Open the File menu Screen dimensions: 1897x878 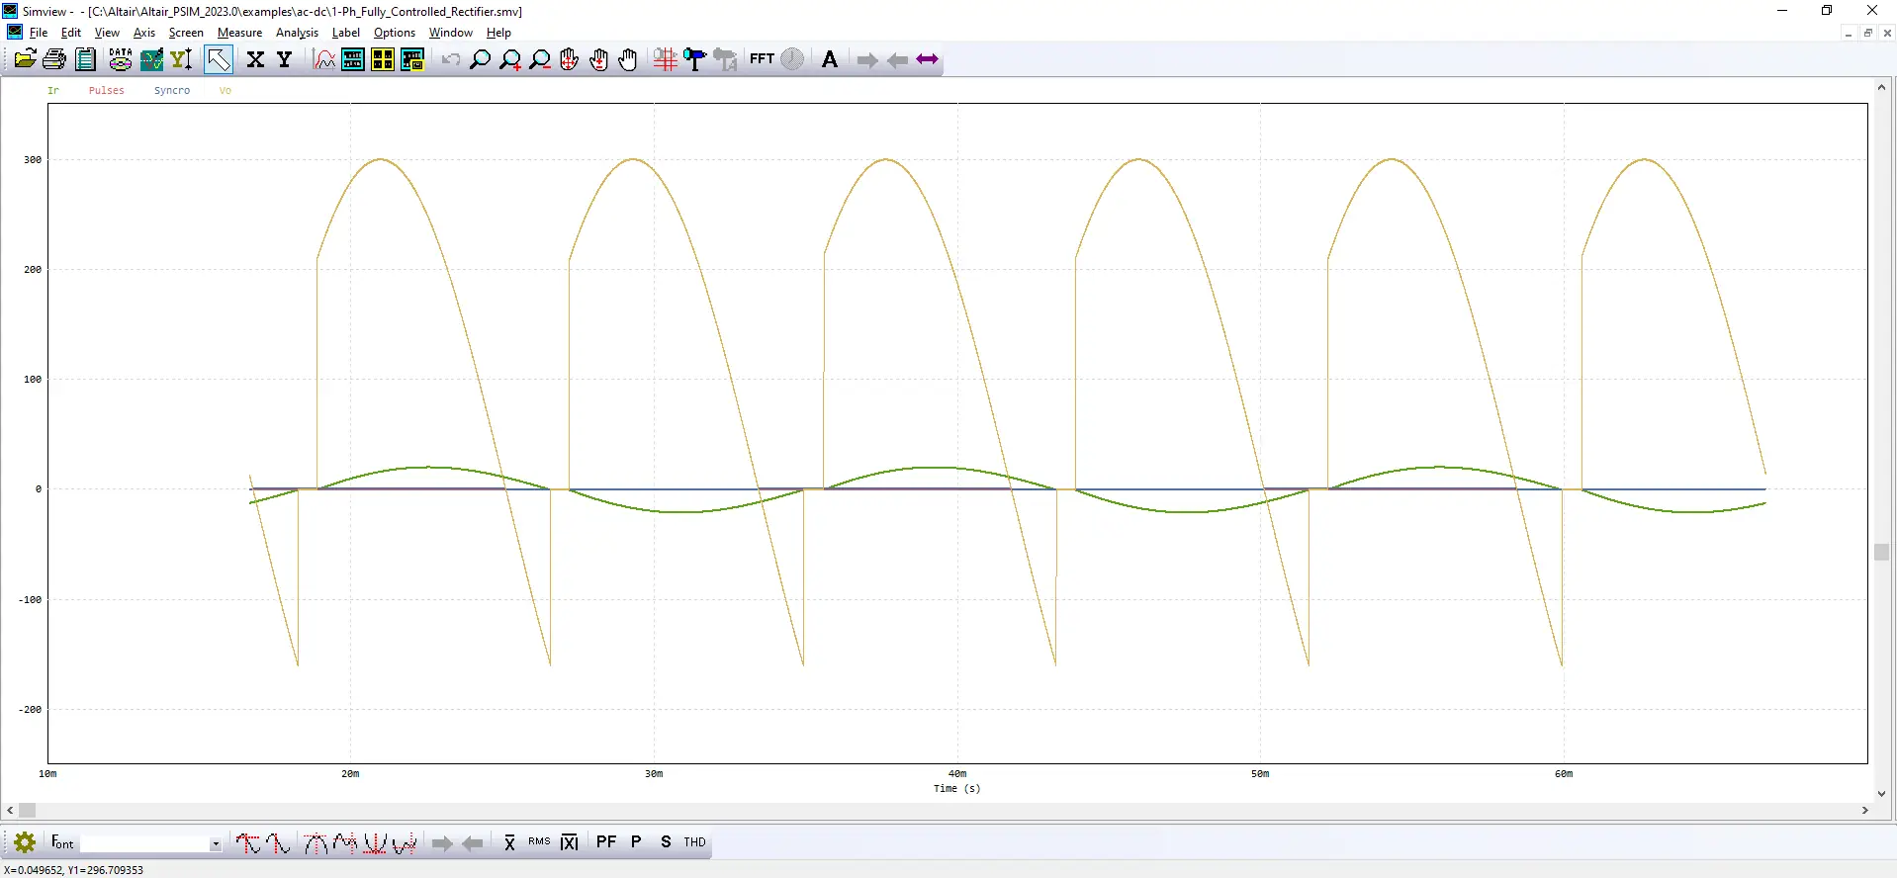coord(39,33)
